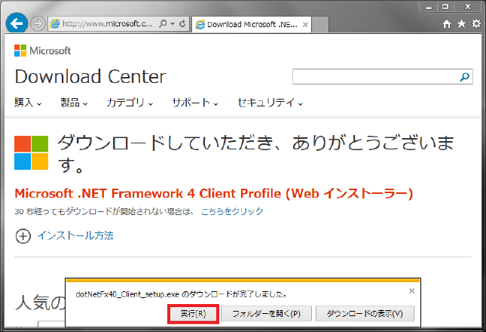Click the Microsoft .NET Framework 4 Client Profile title

click(213, 194)
